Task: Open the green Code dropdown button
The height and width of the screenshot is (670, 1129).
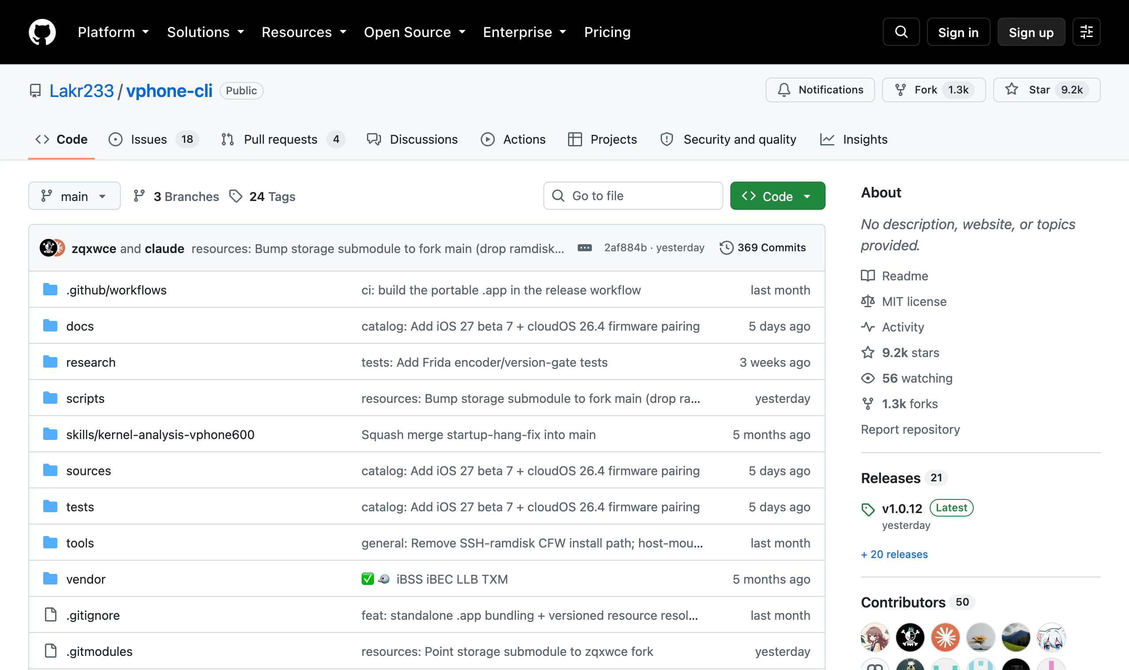Action: (777, 196)
